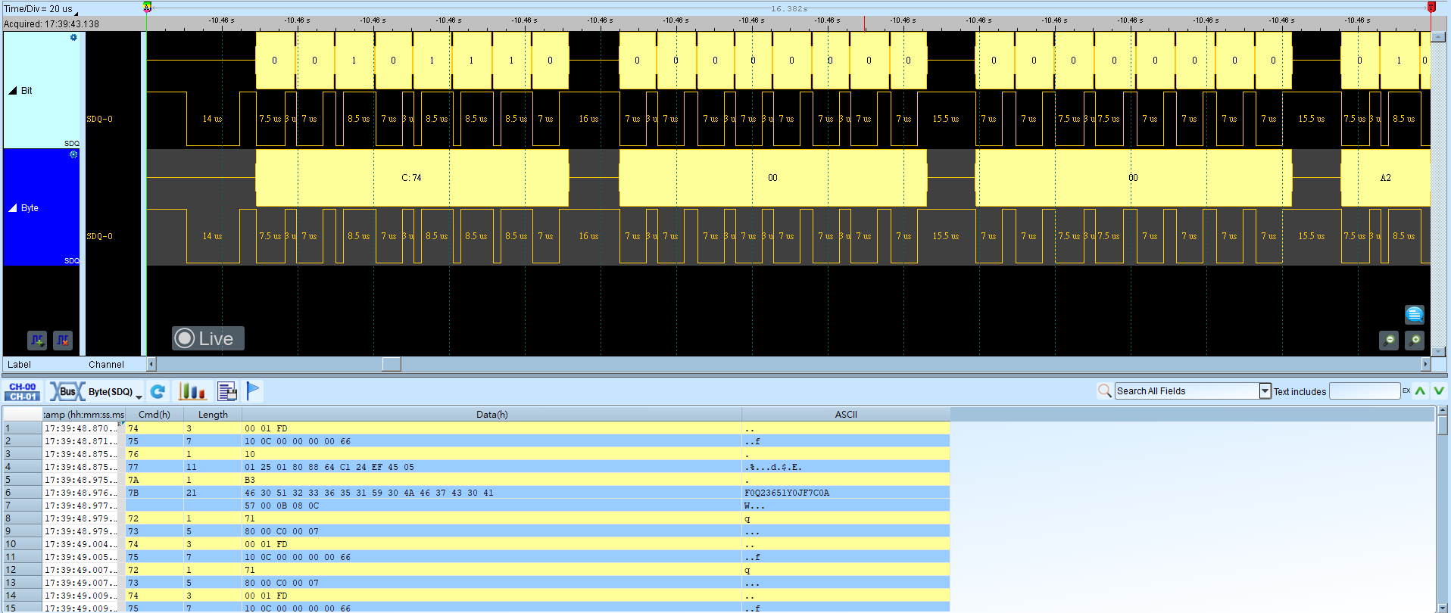Collapse the Bit bus row
1451x613 pixels.
pyautogui.click(x=12, y=91)
